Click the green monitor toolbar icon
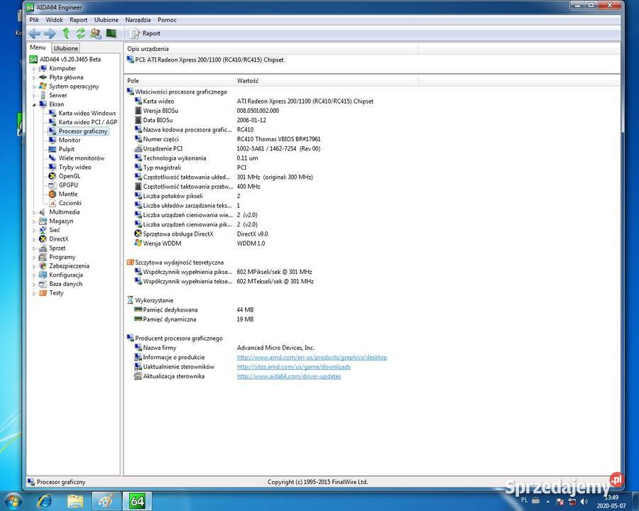This screenshot has height=511, width=639. tap(111, 33)
